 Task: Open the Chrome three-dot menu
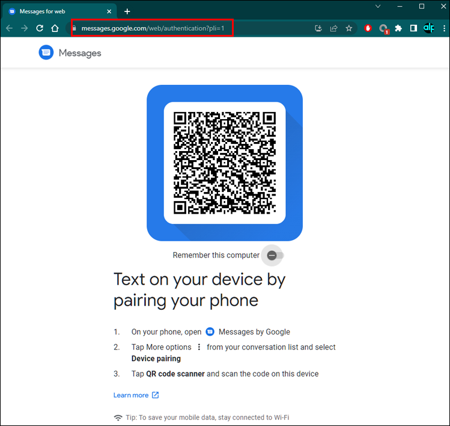point(444,28)
